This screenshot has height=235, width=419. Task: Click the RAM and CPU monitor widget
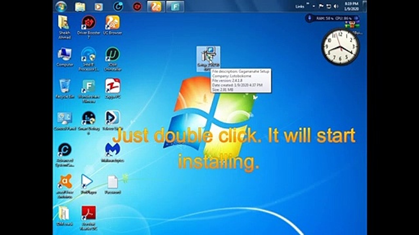[x=332, y=18]
